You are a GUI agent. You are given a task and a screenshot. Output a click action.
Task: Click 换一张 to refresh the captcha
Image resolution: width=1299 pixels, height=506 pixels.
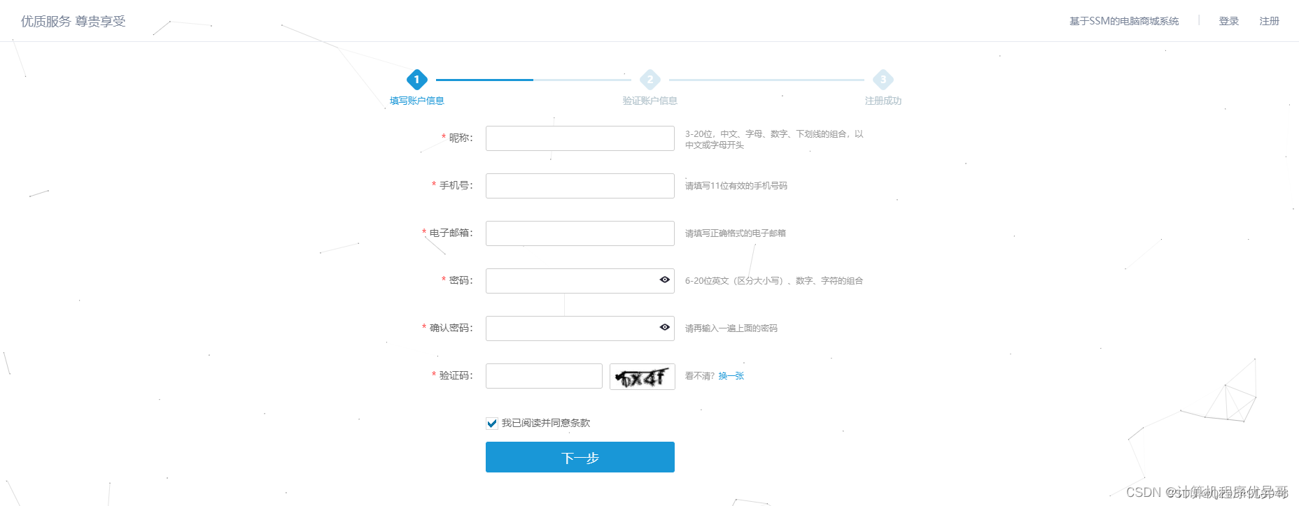click(731, 376)
